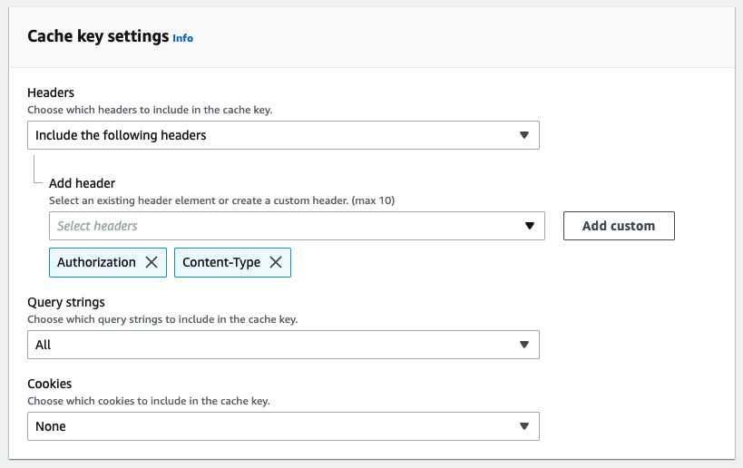The width and height of the screenshot is (743, 468).
Task: Focus the Select headers input field
Action: pyautogui.click(x=281, y=226)
